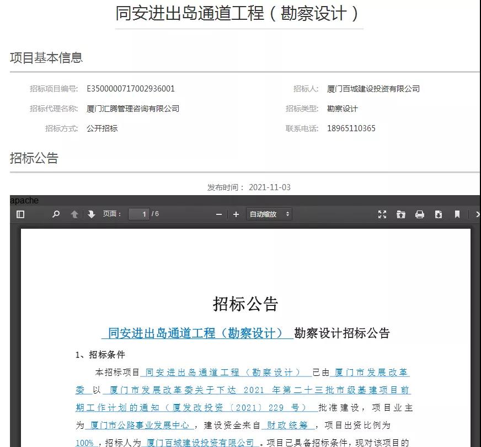Zoom in with the plus button

[236, 214]
